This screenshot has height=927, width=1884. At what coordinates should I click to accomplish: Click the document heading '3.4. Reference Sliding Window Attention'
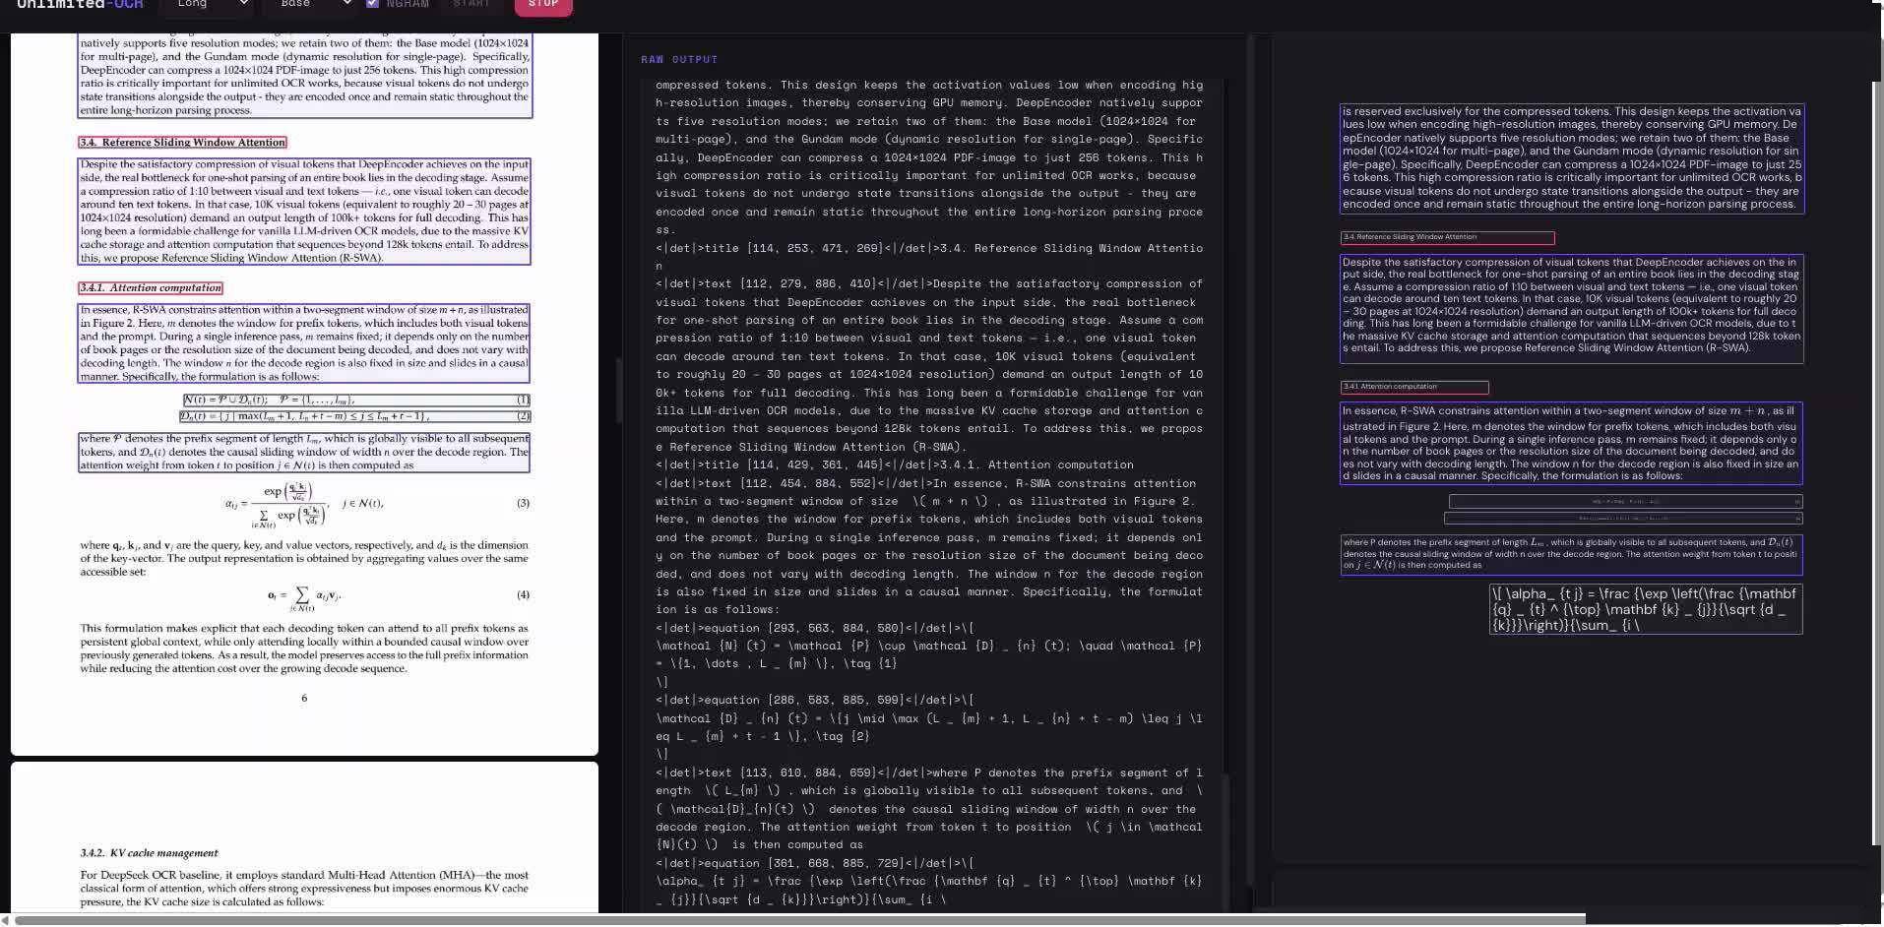(x=183, y=143)
